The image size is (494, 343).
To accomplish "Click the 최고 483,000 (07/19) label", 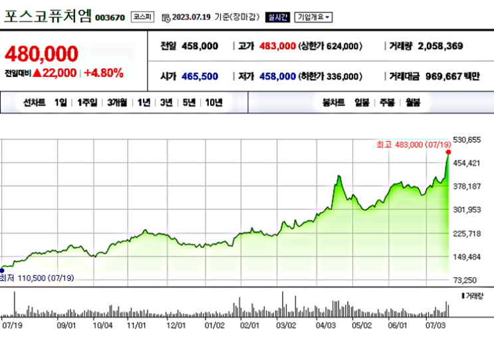I will tap(414, 145).
